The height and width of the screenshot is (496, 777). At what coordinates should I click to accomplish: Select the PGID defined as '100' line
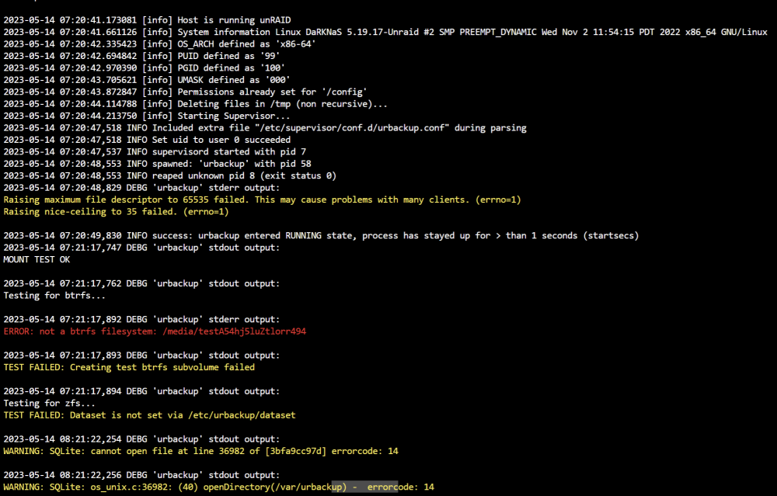pos(145,68)
